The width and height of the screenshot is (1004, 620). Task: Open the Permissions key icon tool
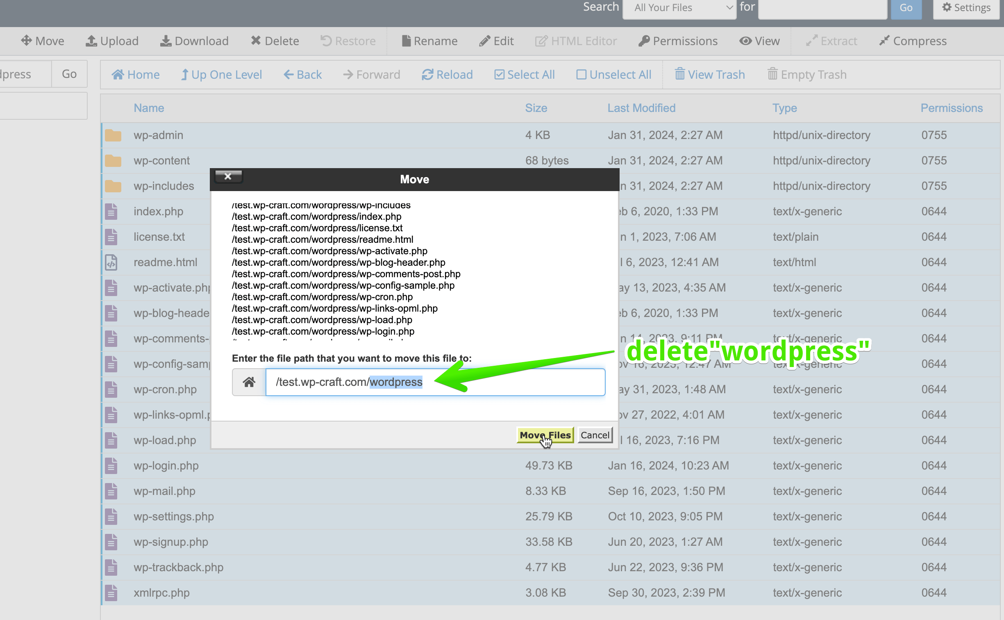coord(644,41)
